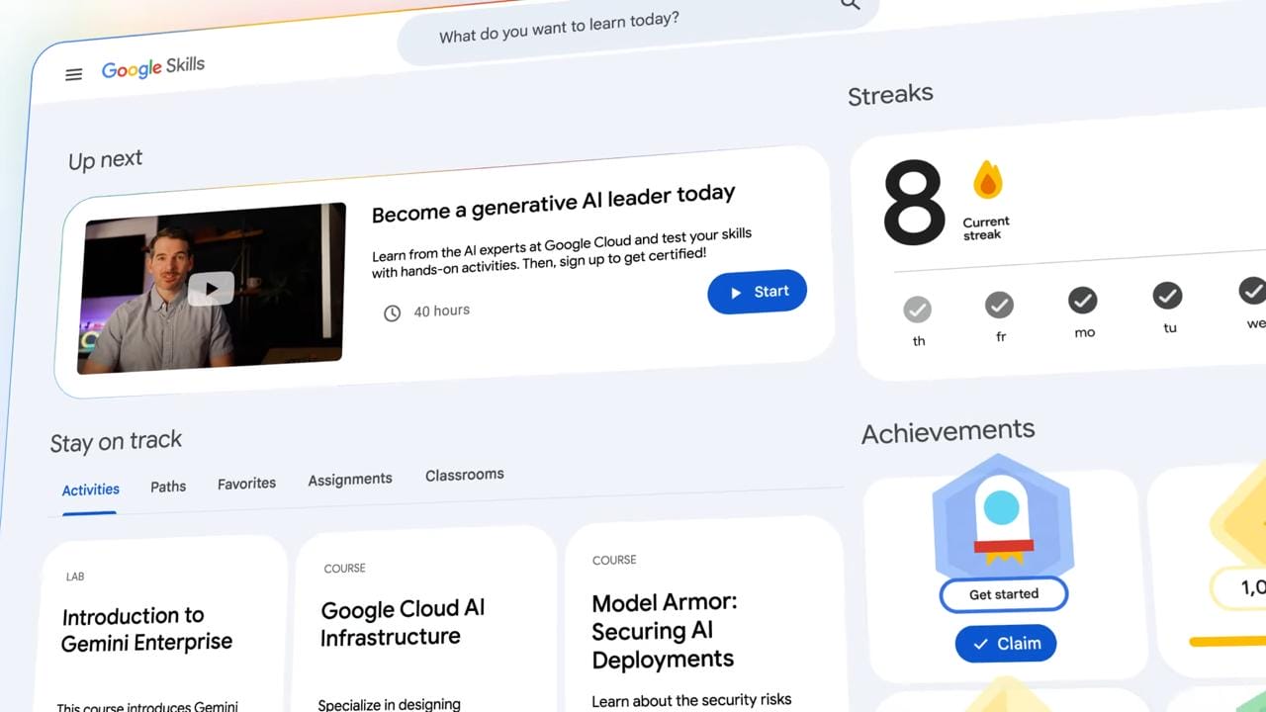Play the video thumbnail preview
The height and width of the screenshot is (712, 1266).
tap(211, 288)
